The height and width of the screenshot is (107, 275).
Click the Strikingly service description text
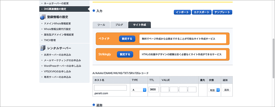182,54
